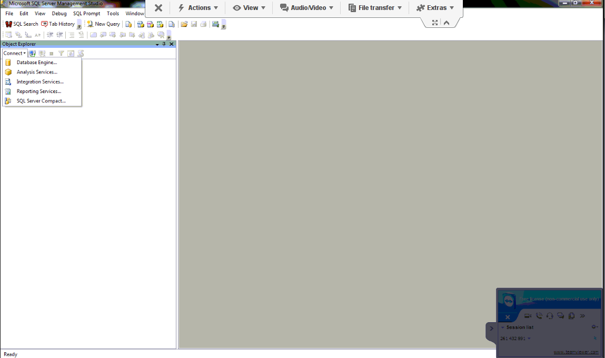This screenshot has width=605, height=358.
Task: Click Disconnect icon in Object Explorer
Action: tap(42, 54)
